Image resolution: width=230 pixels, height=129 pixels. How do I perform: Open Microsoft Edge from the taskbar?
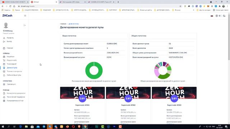pyautogui.click(x=20, y=126)
